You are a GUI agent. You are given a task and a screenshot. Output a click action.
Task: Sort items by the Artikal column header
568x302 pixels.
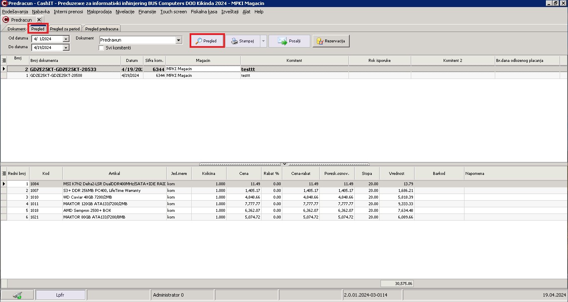pyautogui.click(x=114, y=173)
